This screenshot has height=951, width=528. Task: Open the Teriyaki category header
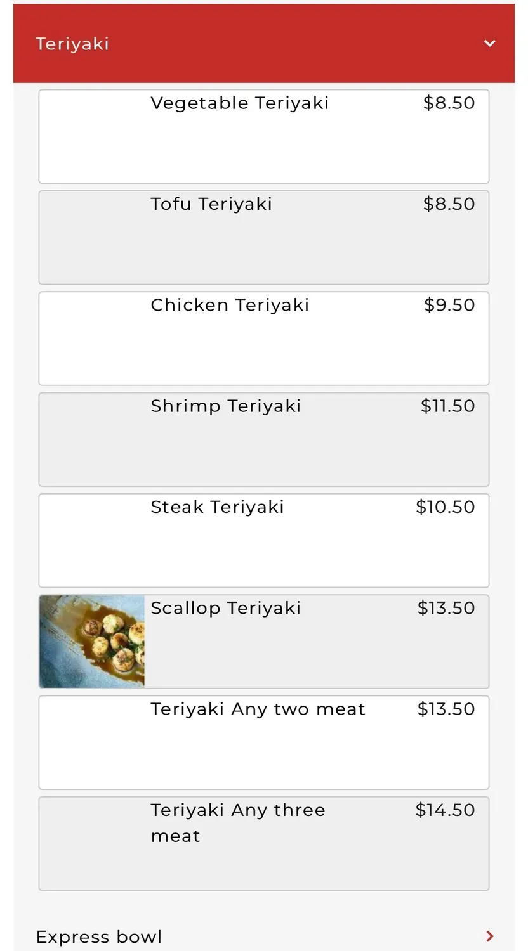(72, 44)
